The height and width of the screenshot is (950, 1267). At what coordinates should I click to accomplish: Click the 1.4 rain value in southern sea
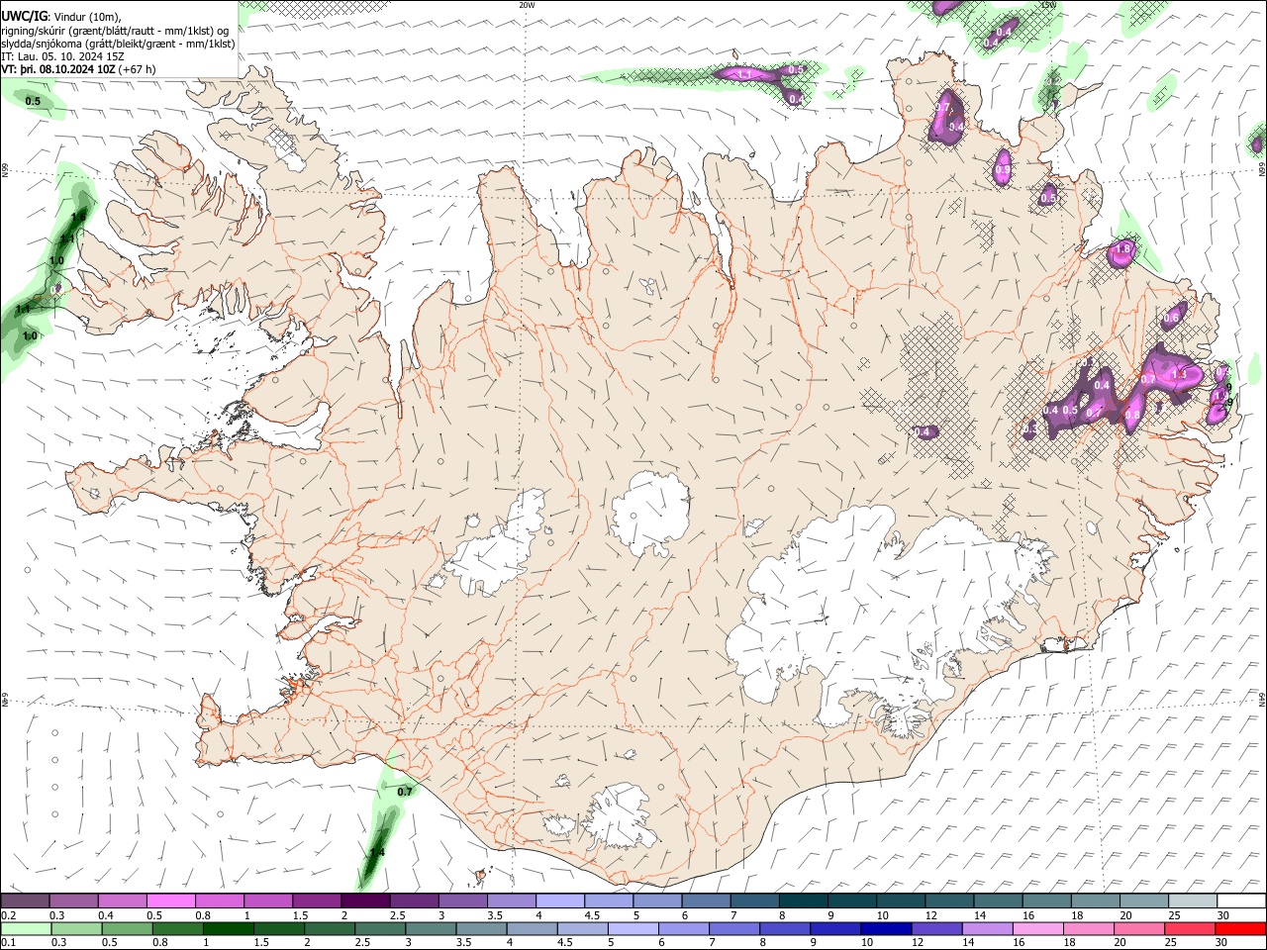[x=377, y=852]
